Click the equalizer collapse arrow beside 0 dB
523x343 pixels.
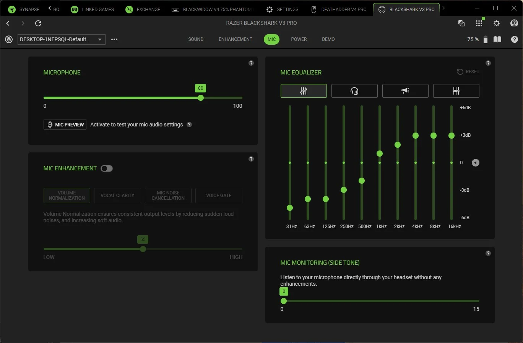(475, 163)
